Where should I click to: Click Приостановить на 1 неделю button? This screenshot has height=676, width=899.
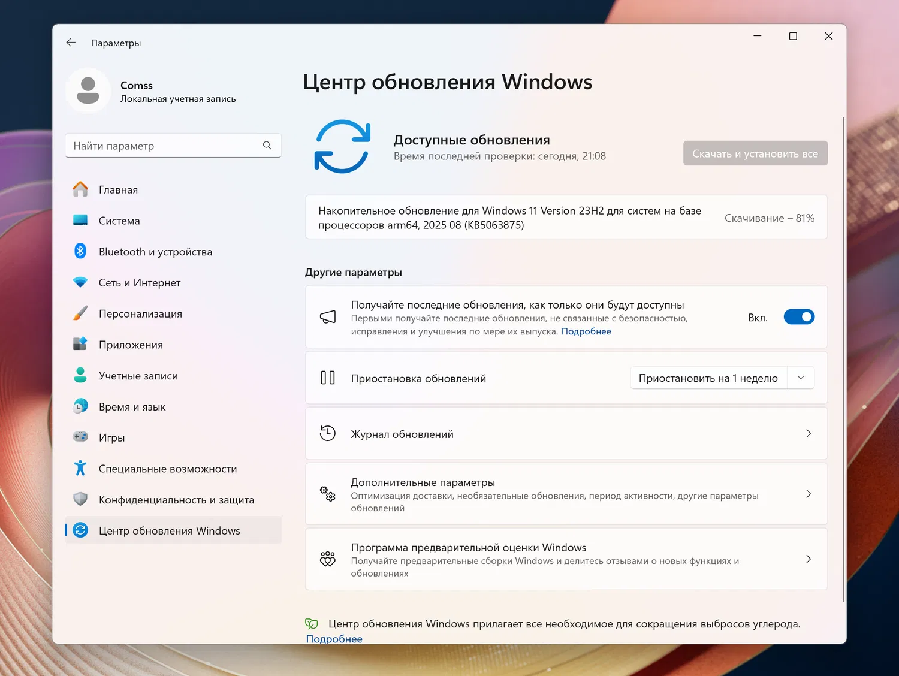coord(708,378)
